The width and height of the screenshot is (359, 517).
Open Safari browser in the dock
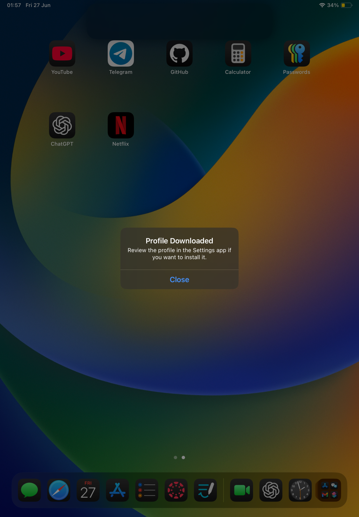(59, 490)
